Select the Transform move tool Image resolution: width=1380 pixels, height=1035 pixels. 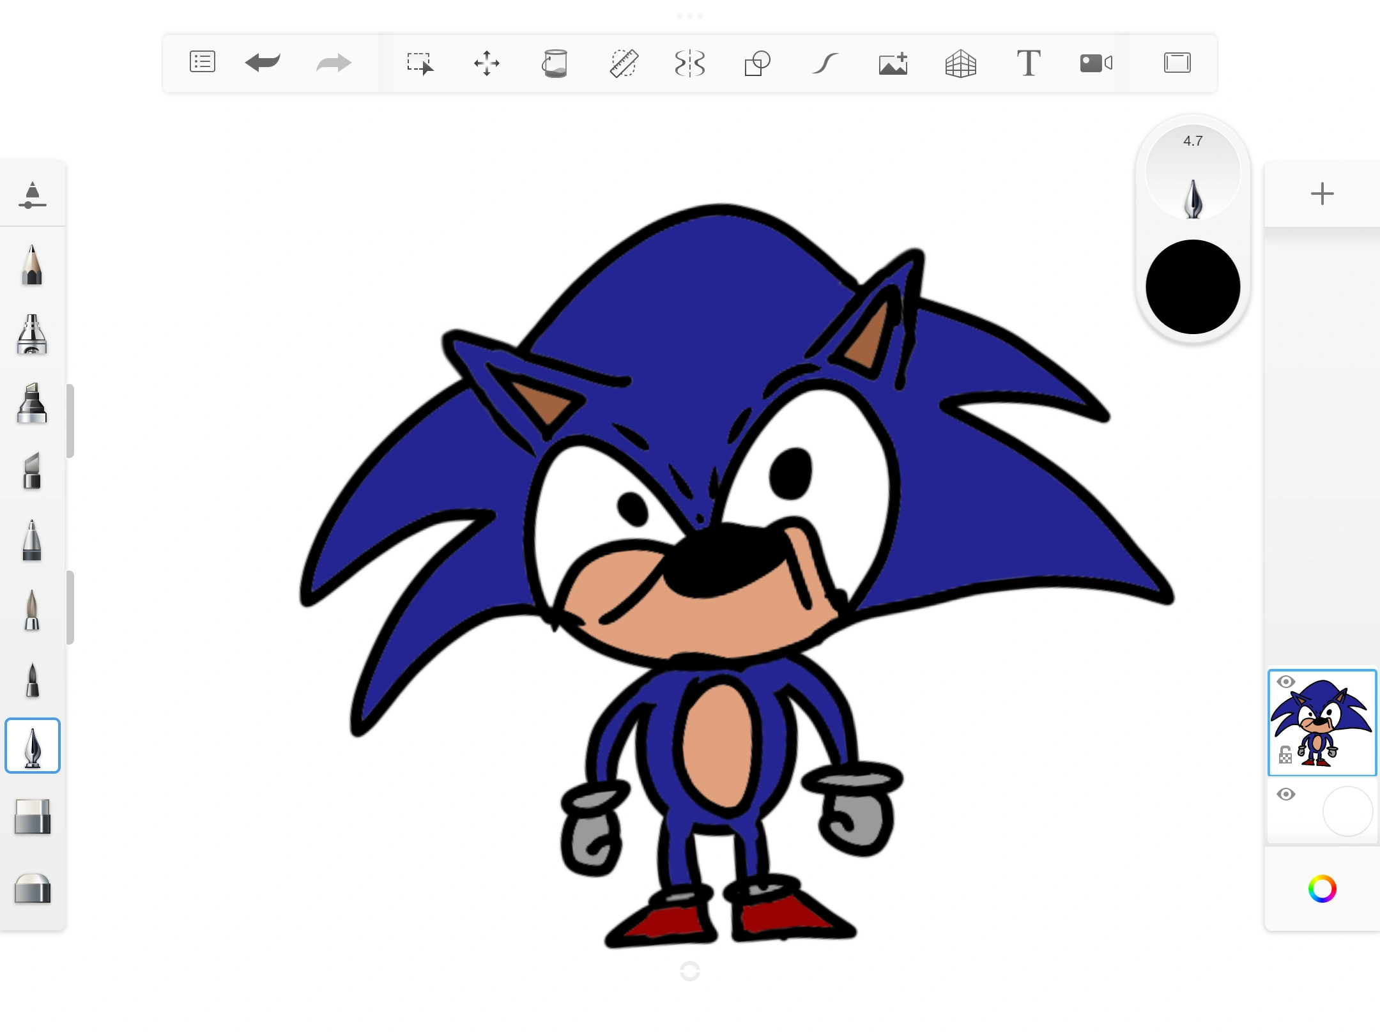click(x=487, y=63)
